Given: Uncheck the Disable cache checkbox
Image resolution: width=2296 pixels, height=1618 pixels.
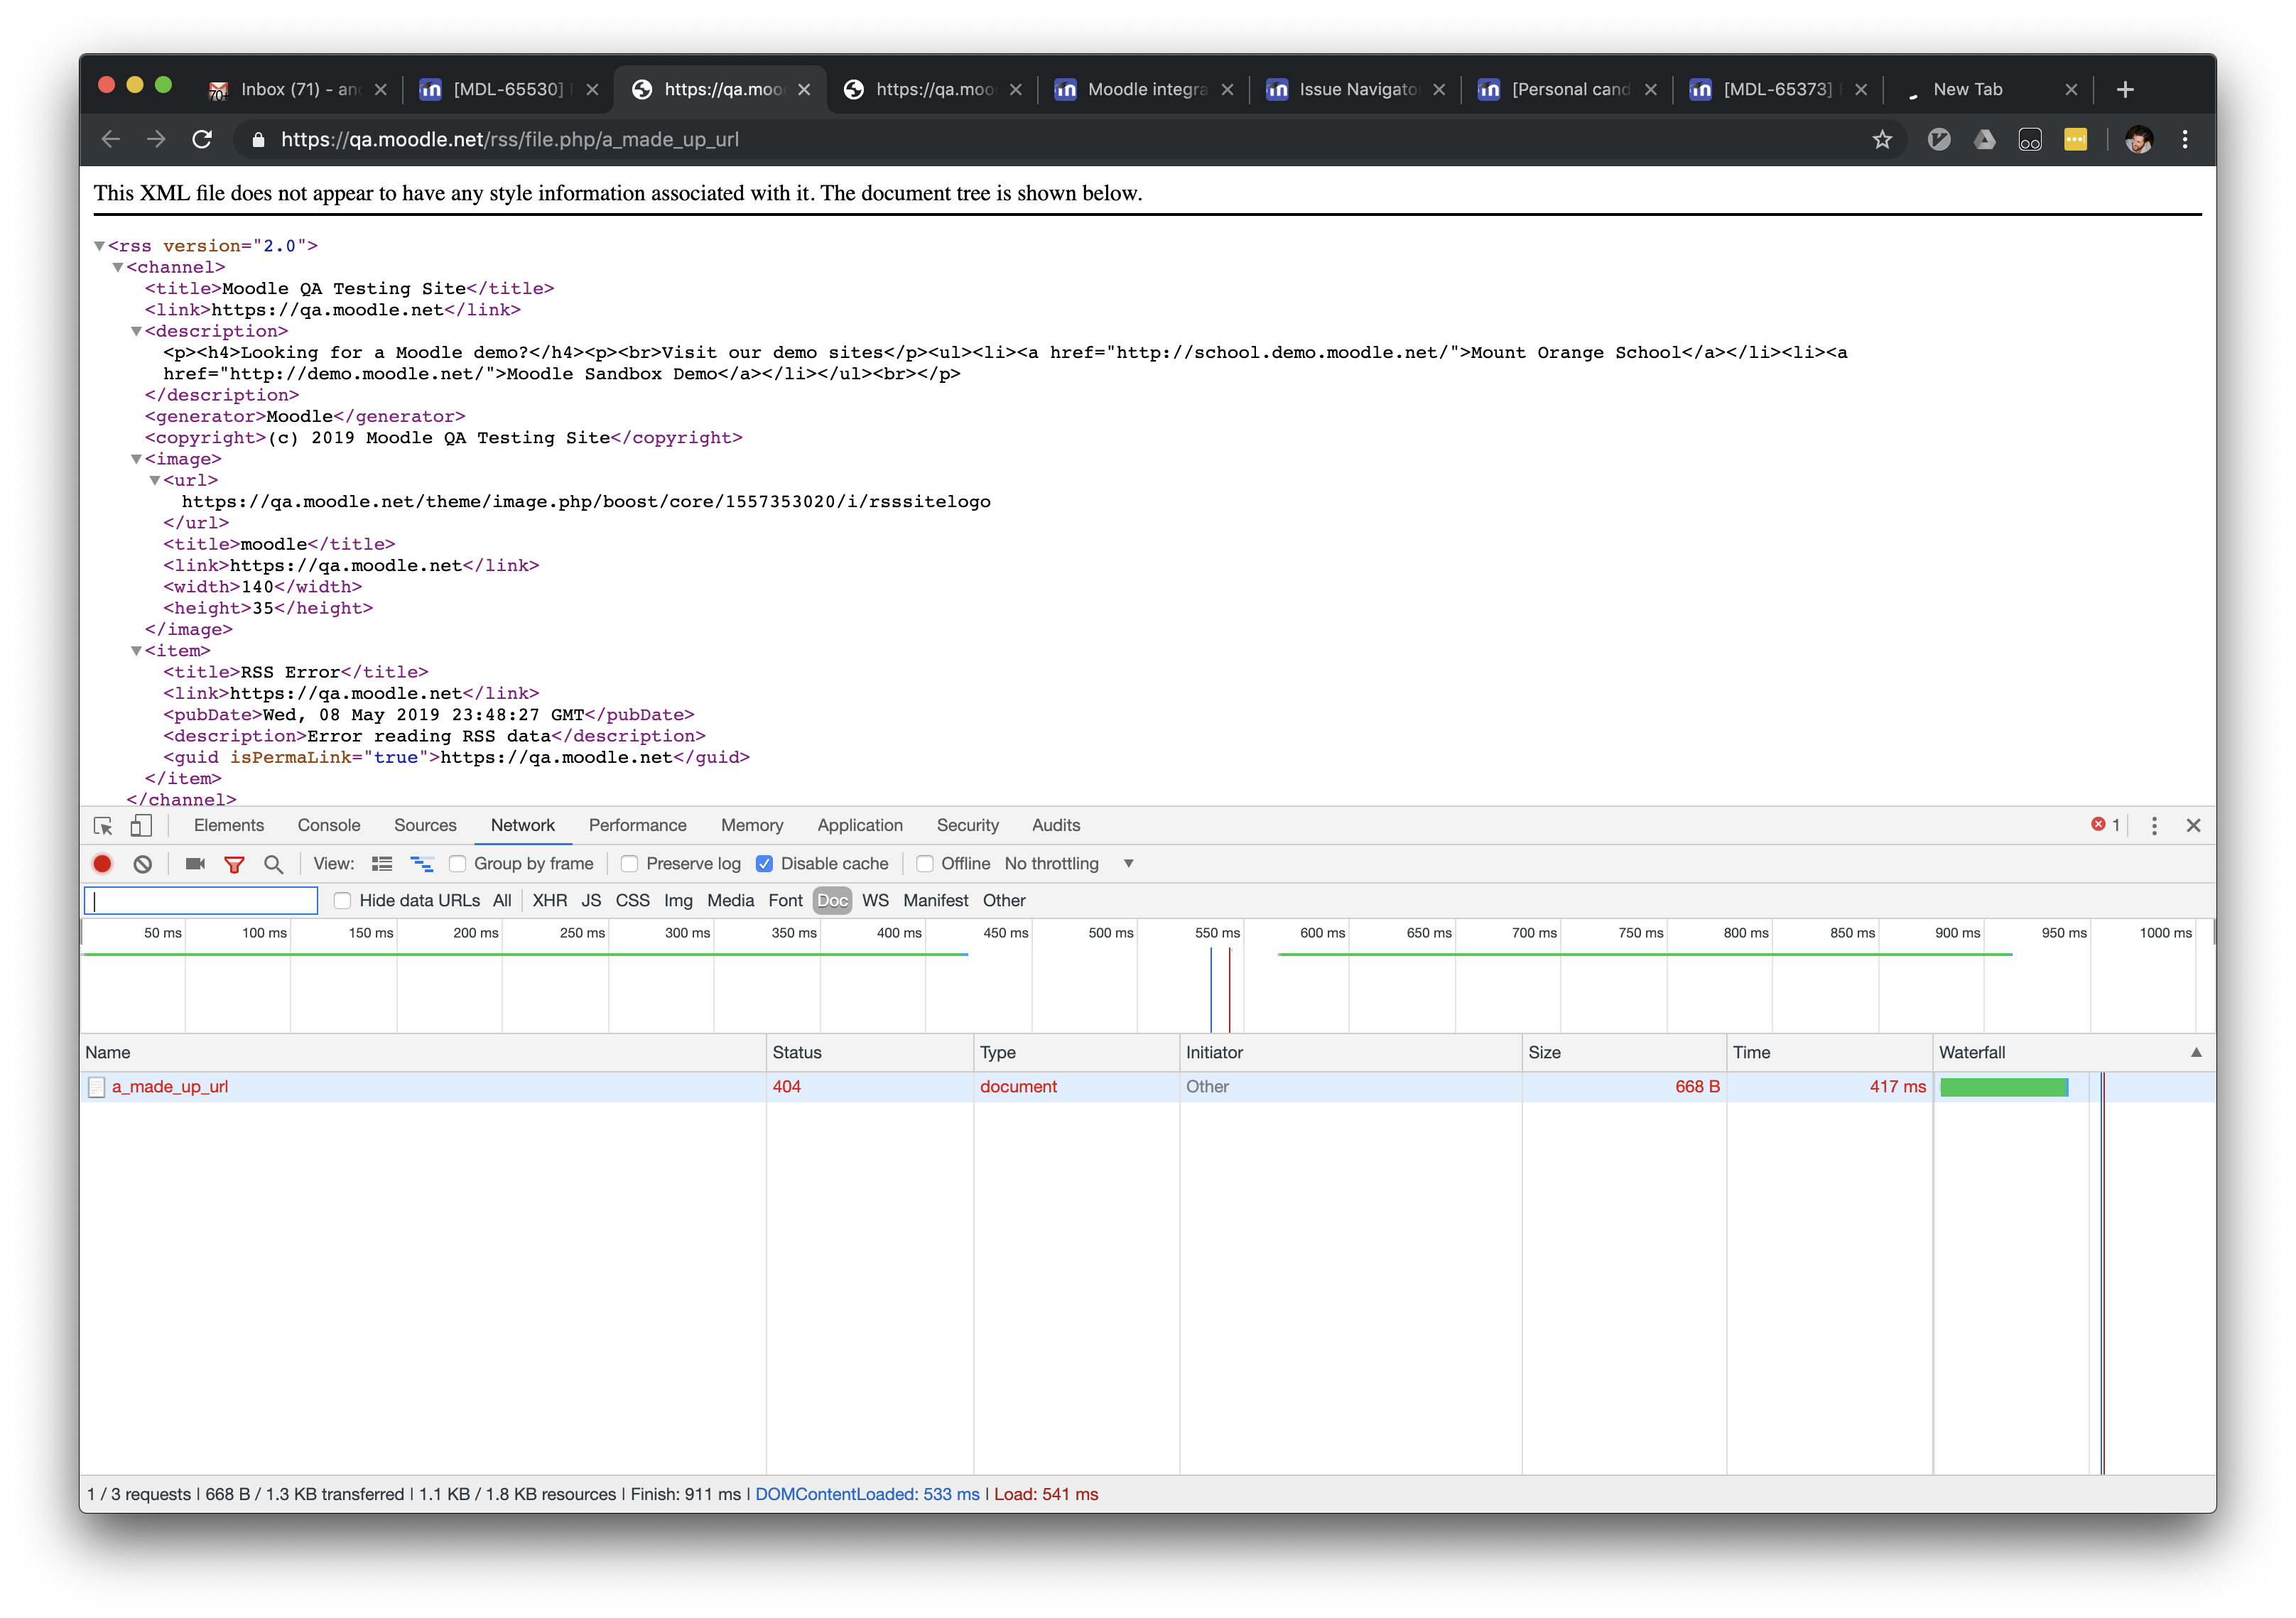Looking at the screenshot, I should 764,864.
